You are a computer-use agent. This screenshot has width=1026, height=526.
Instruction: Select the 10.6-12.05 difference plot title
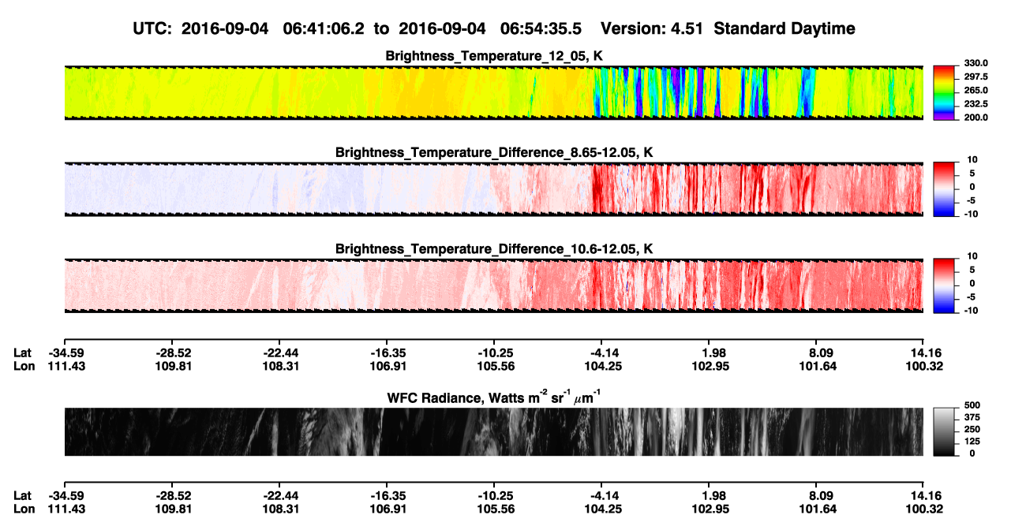(494, 249)
